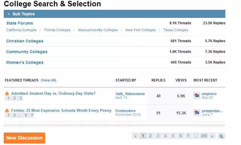Screen dimensions: 241x145
Task: Click flame icon beside Forbes thread
Action: (x=7, y=110)
